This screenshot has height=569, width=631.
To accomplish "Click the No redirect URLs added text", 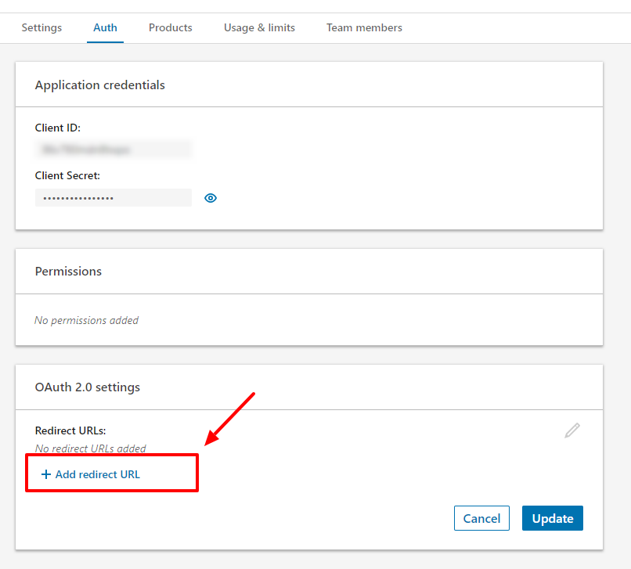I will tap(91, 448).
